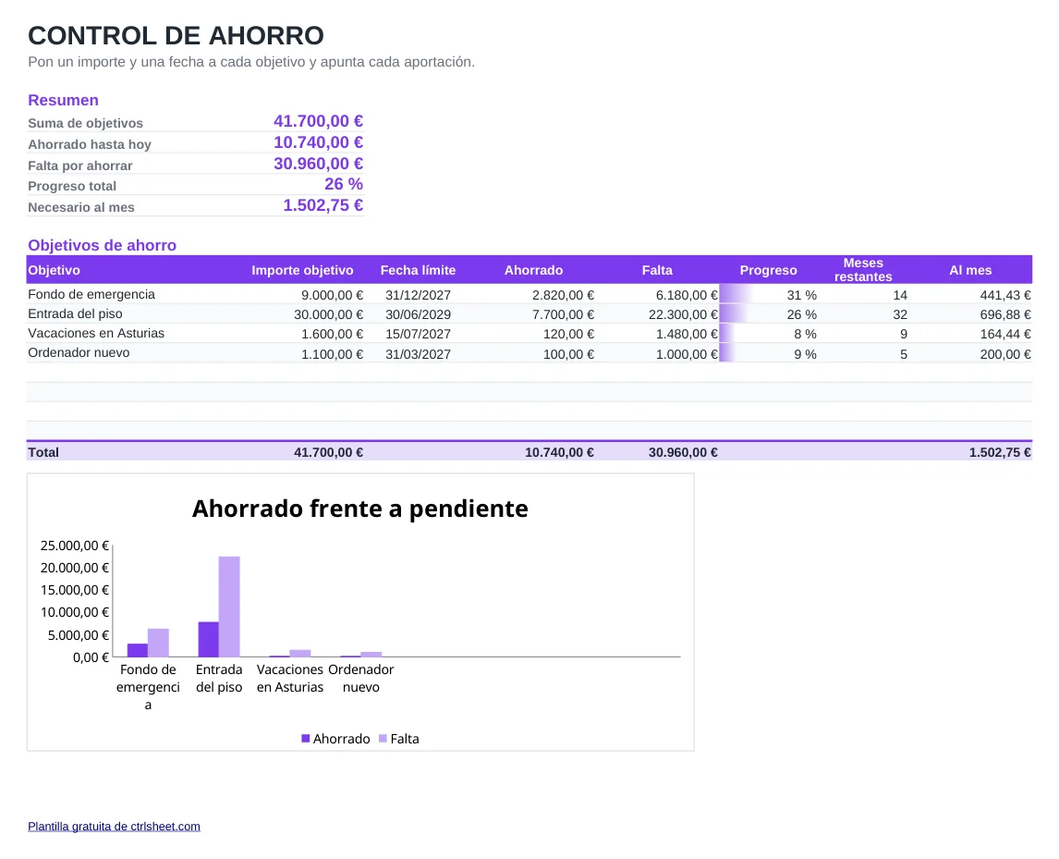Click the Progreso total value 26 %
The width and height of the screenshot is (1059, 859).
(x=344, y=184)
